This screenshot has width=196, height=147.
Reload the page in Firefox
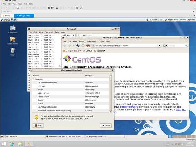click(x=78, y=46)
